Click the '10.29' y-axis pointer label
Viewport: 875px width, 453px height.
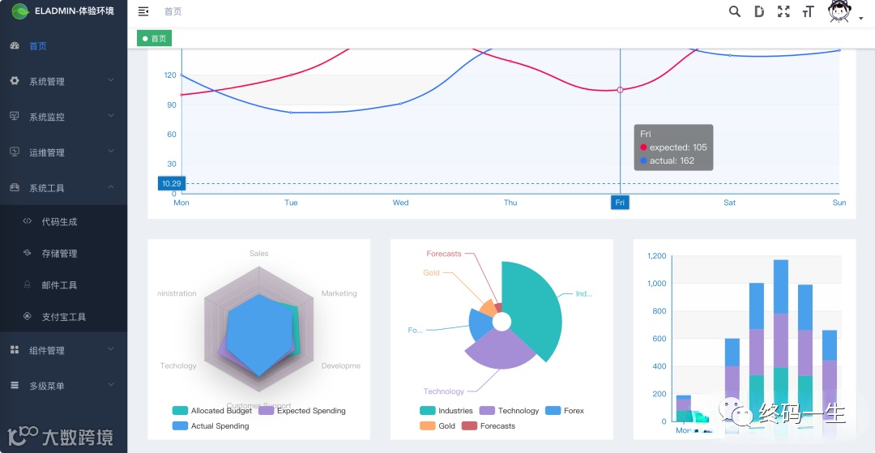(x=171, y=183)
